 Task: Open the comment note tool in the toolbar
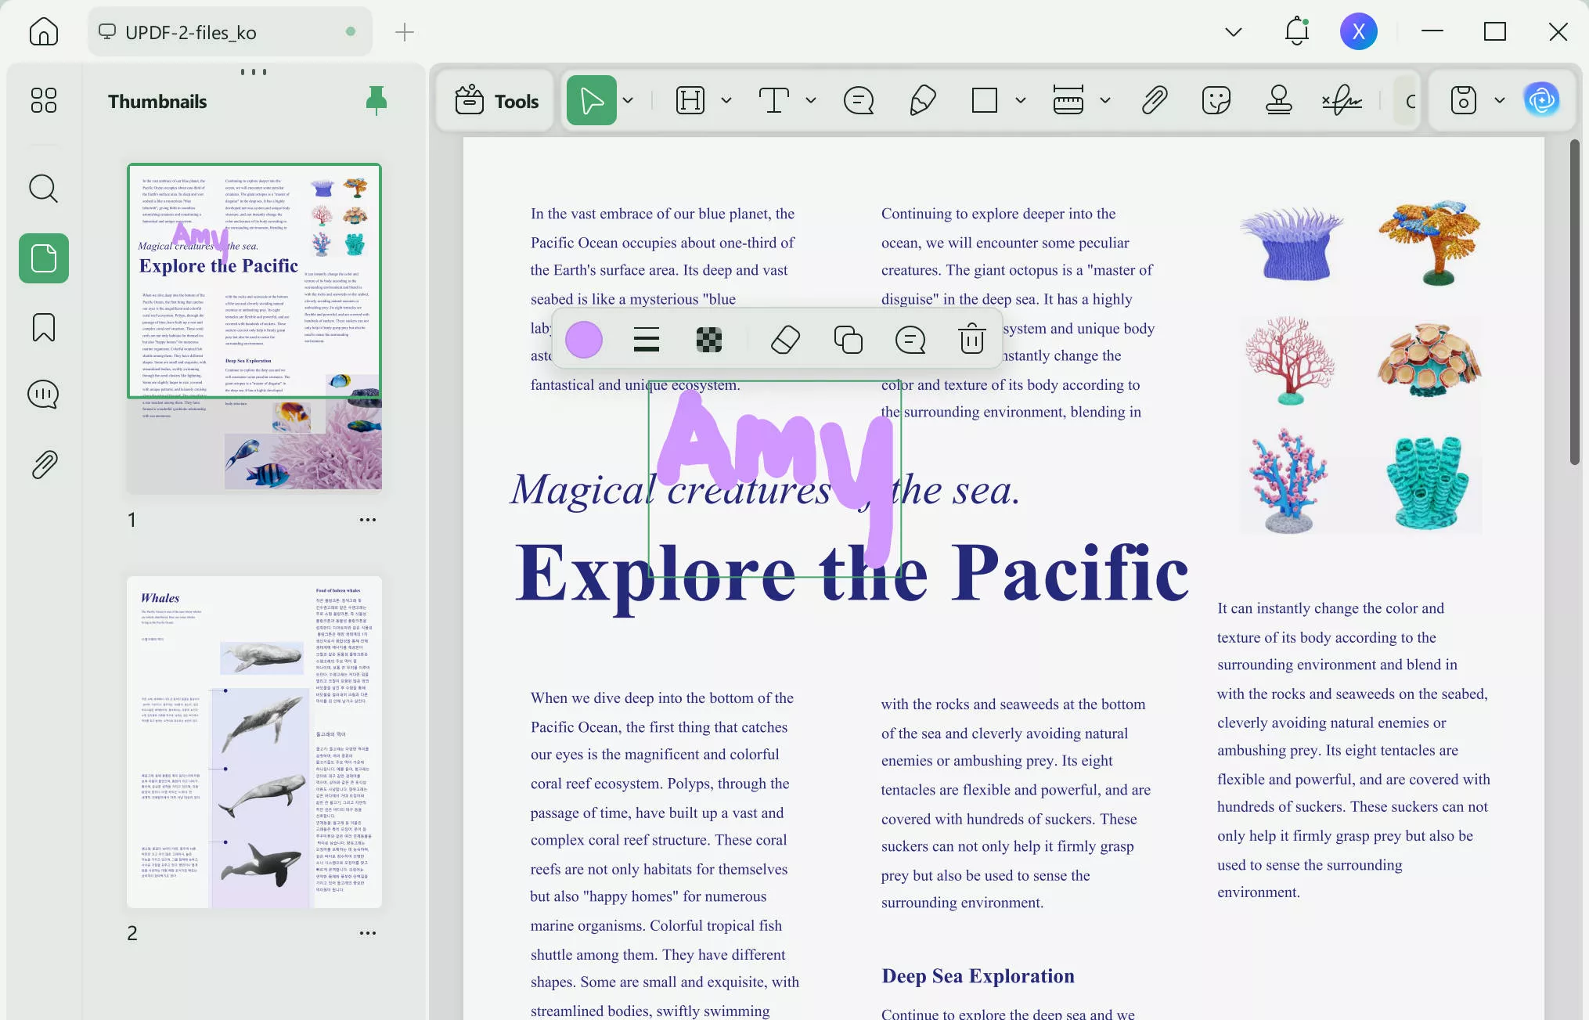point(859,100)
